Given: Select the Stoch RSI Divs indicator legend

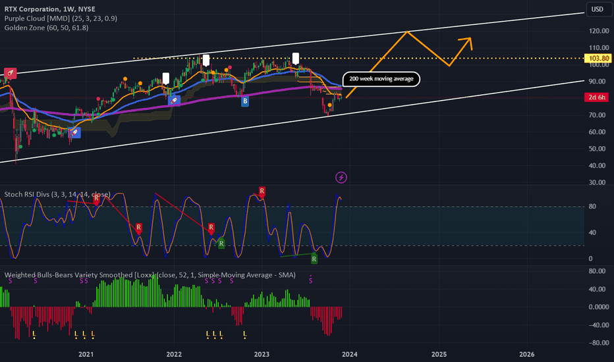Looking at the screenshot, I should pos(57,195).
